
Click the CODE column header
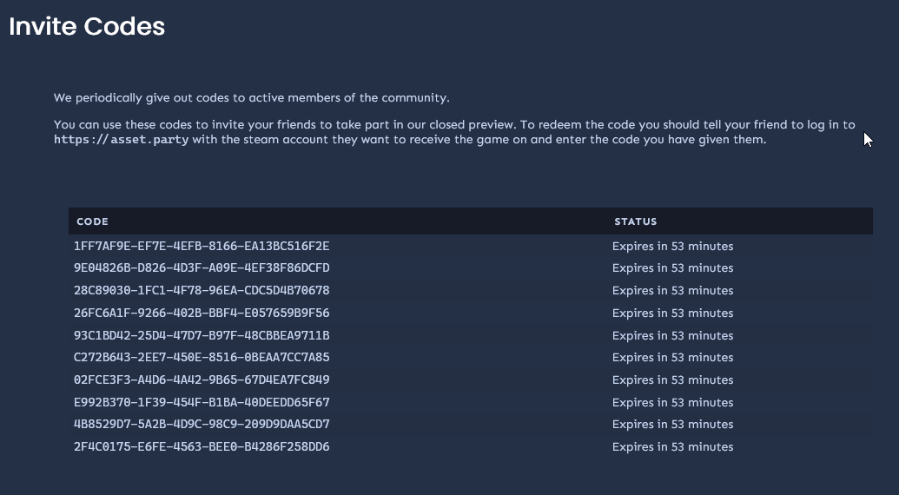[x=92, y=221]
